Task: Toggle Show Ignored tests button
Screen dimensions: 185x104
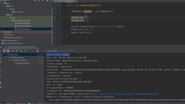Action: 8,51
